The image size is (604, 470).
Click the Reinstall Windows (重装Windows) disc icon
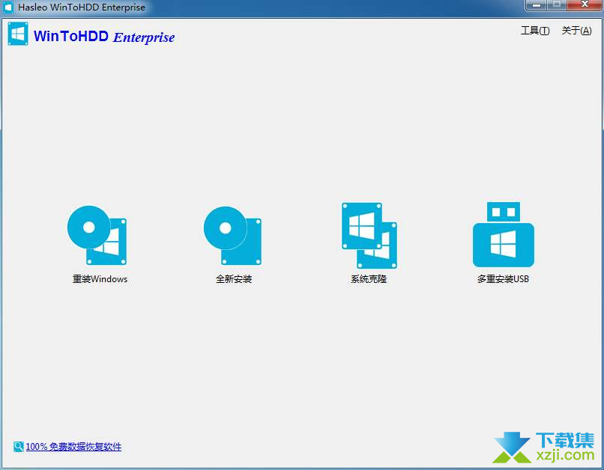pos(97,236)
